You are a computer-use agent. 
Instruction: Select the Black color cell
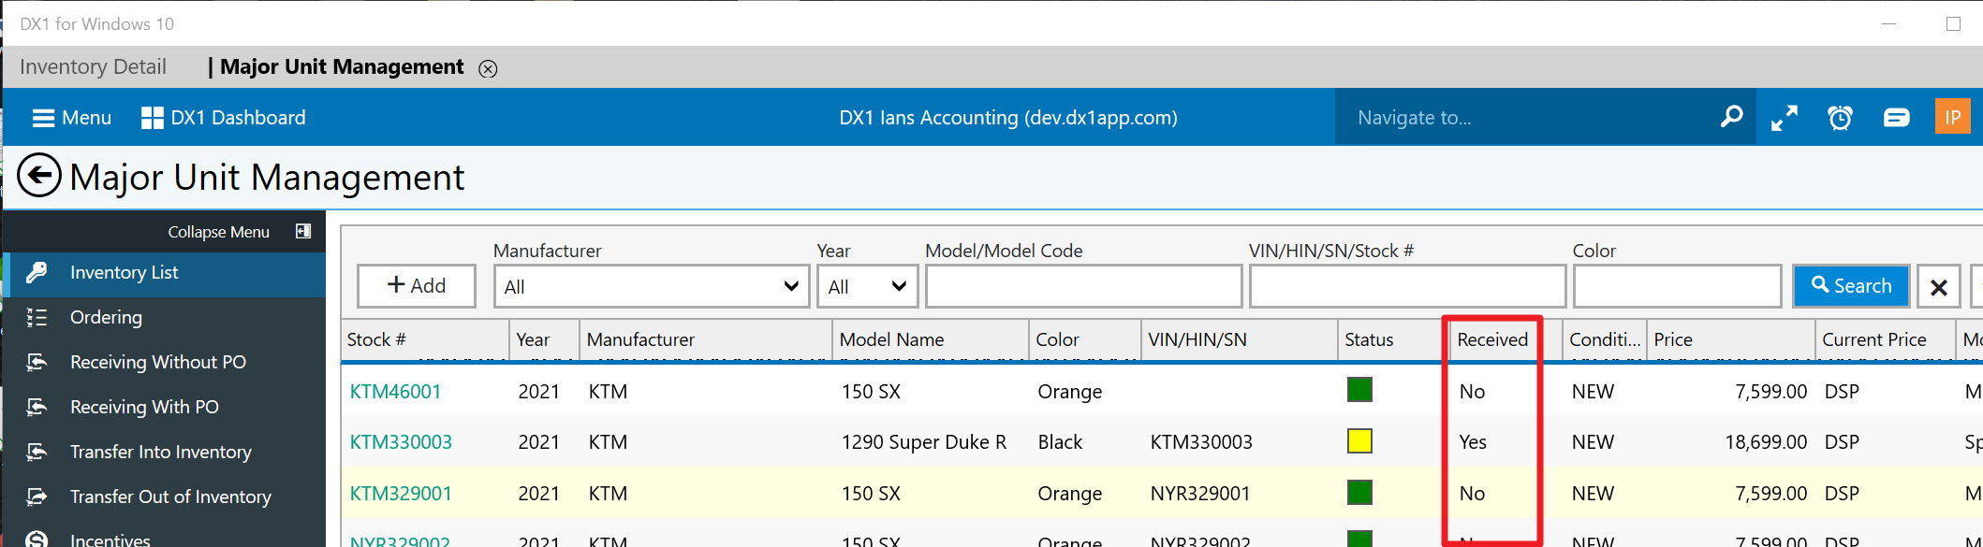(1060, 442)
